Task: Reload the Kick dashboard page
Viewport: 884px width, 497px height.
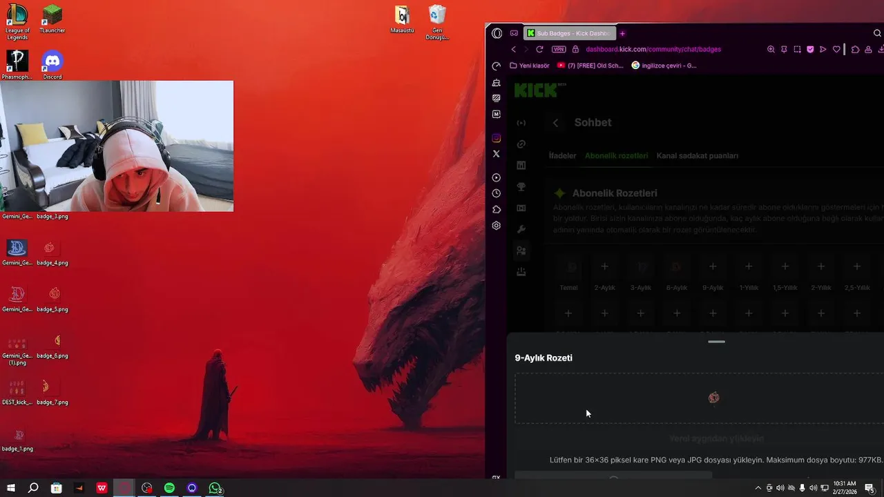Action: 539,49
